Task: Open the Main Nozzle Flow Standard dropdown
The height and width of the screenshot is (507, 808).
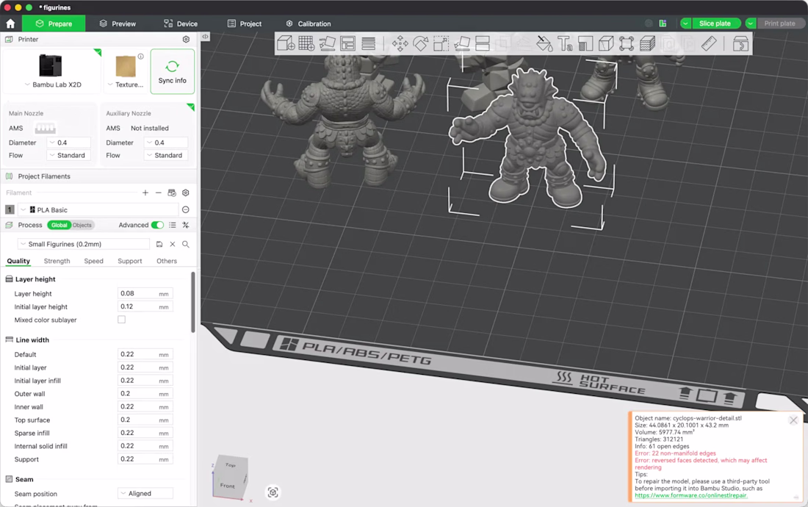Action: (x=68, y=155)
